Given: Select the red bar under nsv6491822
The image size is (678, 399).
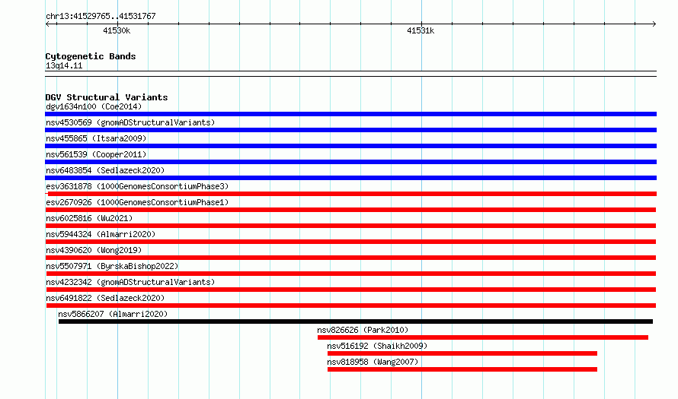Looking at the screenshot, I should pyautogui.click(x=350, y=306).
